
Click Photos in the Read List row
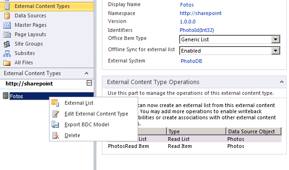(x=236, y=139)
